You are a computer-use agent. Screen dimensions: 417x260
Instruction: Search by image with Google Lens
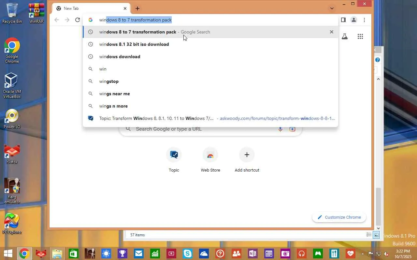pyautogui.click(x=292, y=129)
